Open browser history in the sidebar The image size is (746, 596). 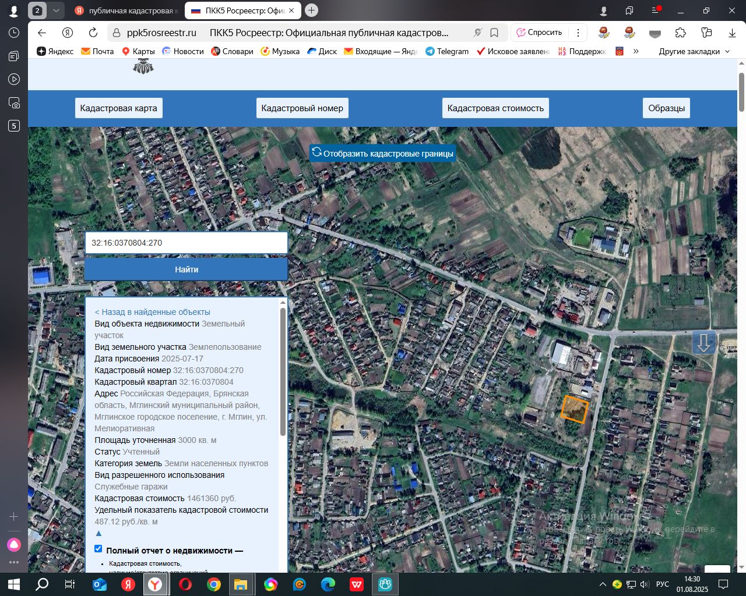click(14, 33)
